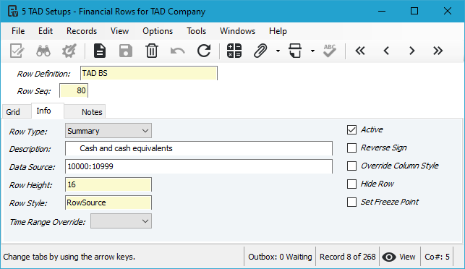Click the Row Style field RowSource
The height and width of the screenshot is (269, 465).
[108, 202]
